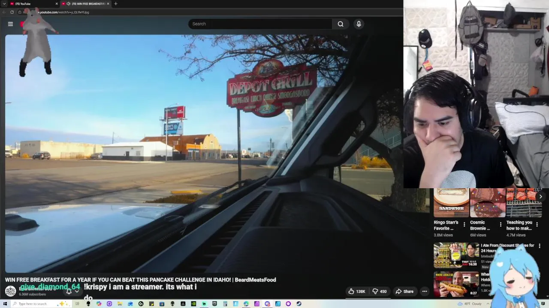Click the taskbar Type here to search box

[x=41, y=304]
